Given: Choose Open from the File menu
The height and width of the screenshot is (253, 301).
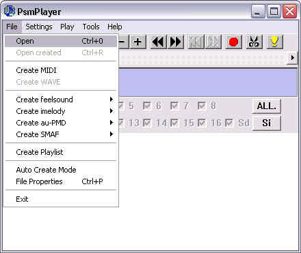Looking at the screenshot, I should coord(61,41).
